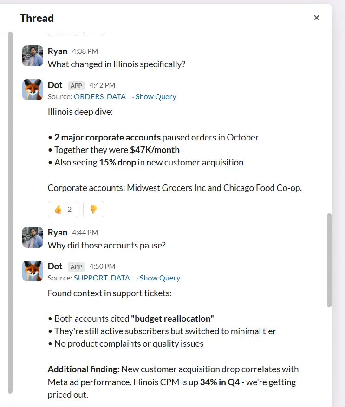Click Dot's fox avatar at 4:42 PM

[33, 89]
